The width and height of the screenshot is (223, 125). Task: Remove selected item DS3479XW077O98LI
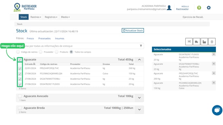click(214, 64)
